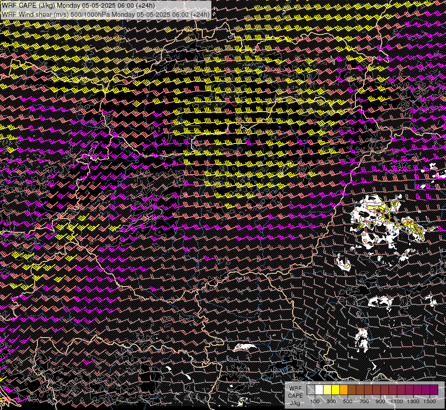
Task: Click the 900 legend label
Action: click(x=380, y=401)
